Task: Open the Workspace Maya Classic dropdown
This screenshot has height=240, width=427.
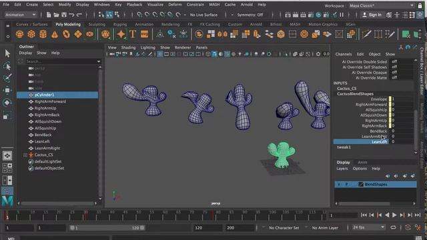Action: click(x=382, y=5)
